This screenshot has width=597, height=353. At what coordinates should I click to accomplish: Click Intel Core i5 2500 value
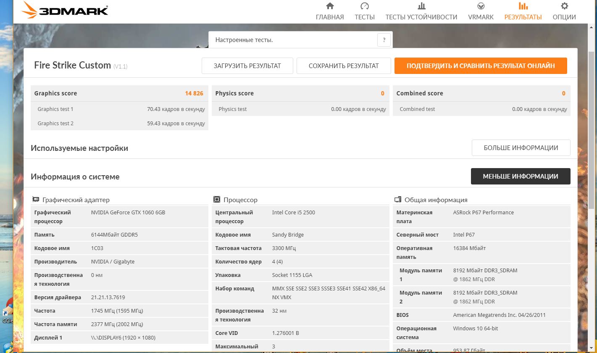tap(294, 212)
